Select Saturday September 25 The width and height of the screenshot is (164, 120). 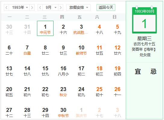(x=99, y=92)
